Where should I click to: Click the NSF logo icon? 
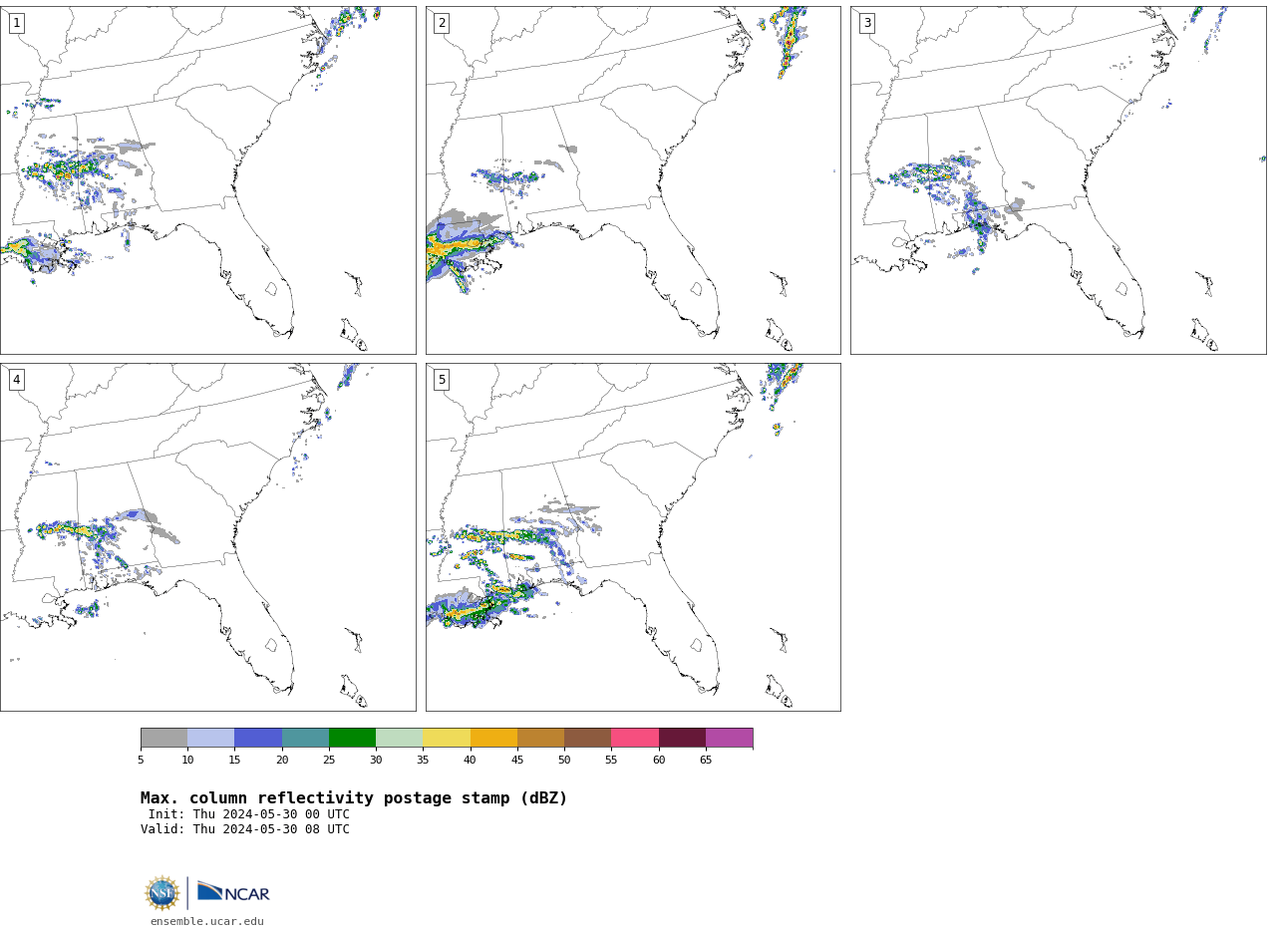point(162,893)
